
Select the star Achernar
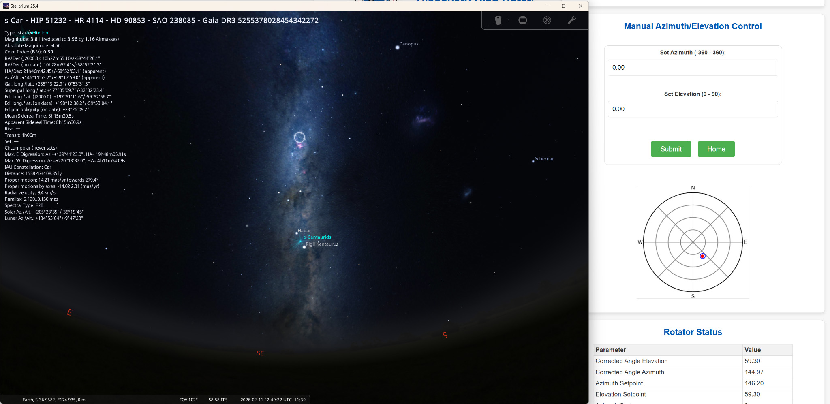pos(533,161)
